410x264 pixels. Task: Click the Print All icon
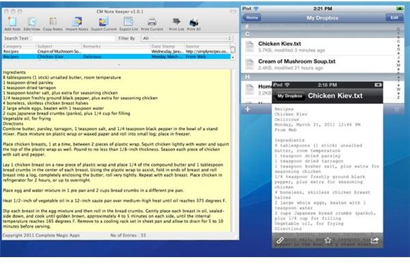coord(194,22)
